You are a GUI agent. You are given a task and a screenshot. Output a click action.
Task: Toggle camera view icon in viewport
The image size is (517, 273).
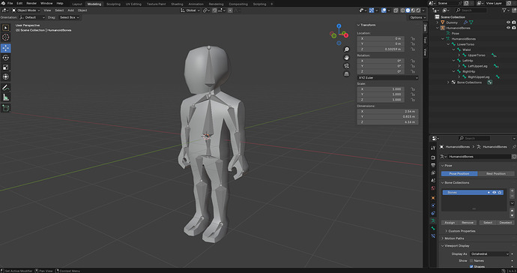[346, 66]
